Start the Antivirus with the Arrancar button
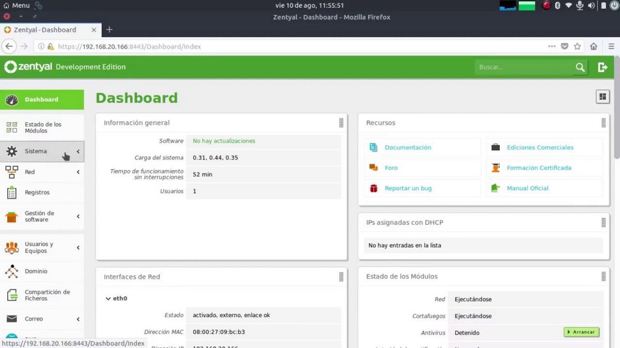This screenshot has height=348, width=620. point(581,332)
